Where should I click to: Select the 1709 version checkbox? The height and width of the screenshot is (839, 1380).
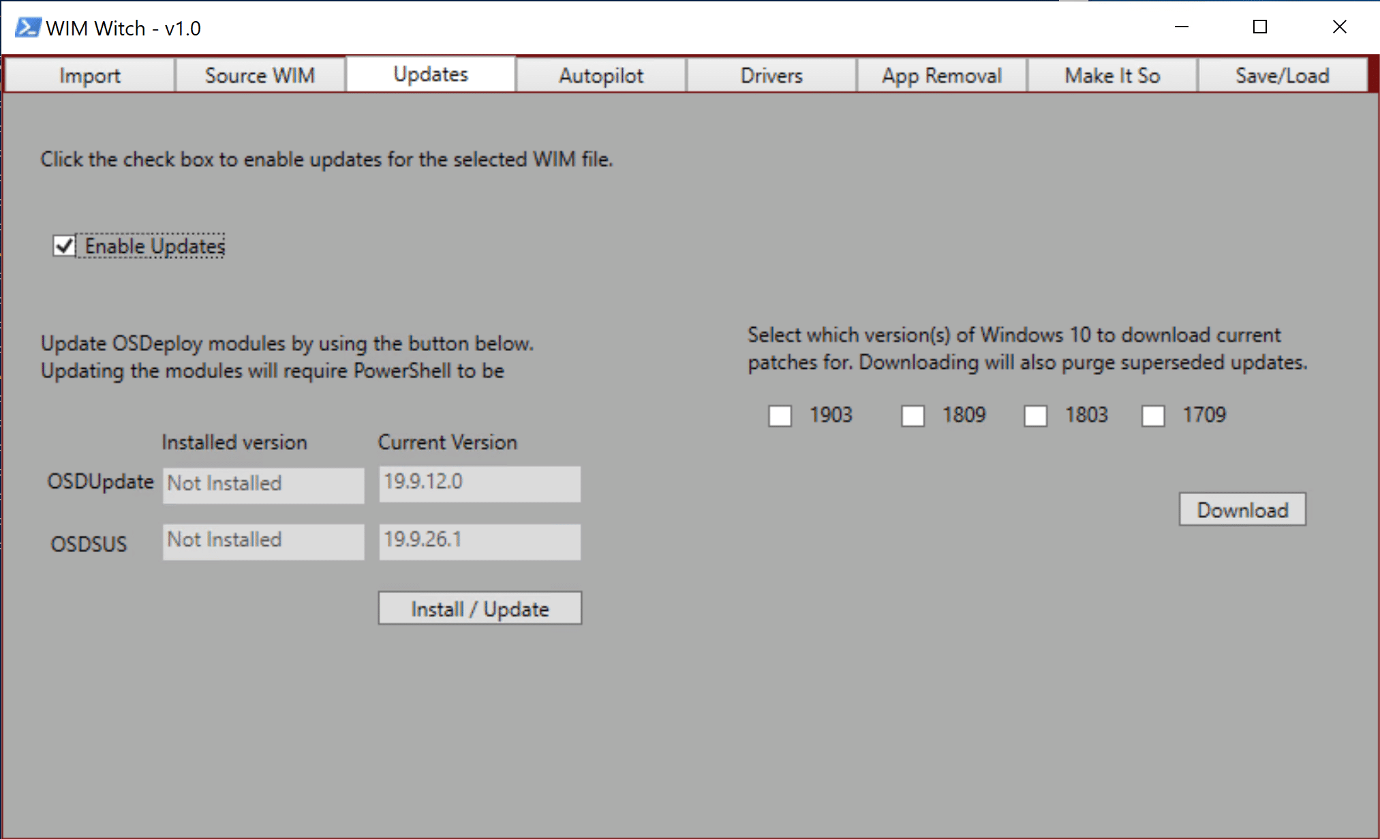click(x=1153, y=415)
